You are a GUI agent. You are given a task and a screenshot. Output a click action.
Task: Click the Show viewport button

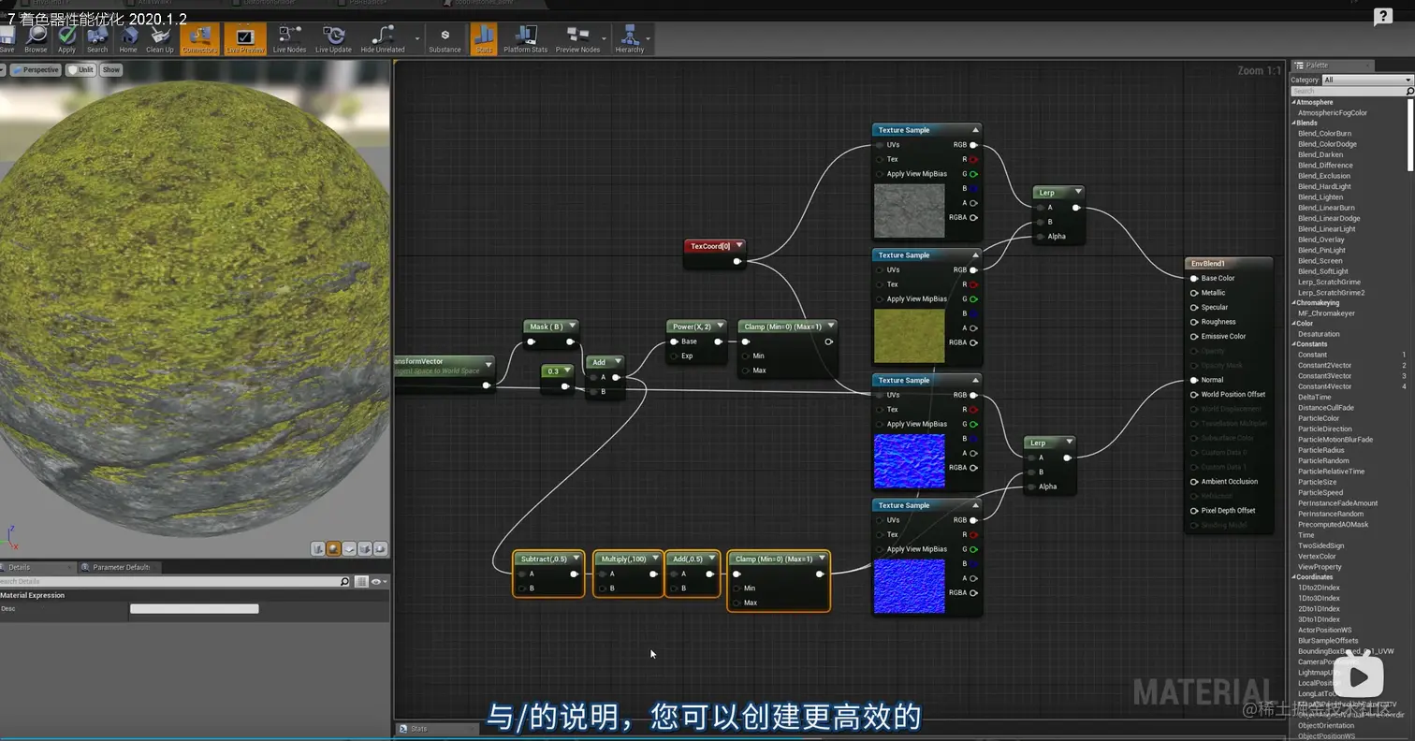click(111, 69)
